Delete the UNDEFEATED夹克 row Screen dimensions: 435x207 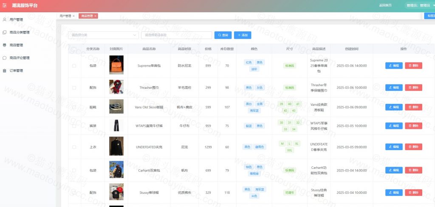coord(414,147)
